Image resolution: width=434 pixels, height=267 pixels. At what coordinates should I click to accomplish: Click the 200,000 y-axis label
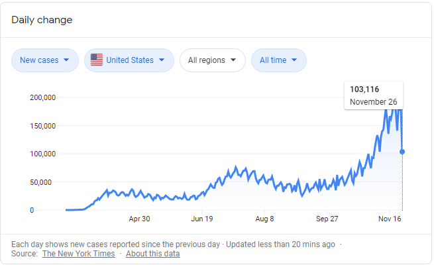pyautogui.click(x=42, y=97)
